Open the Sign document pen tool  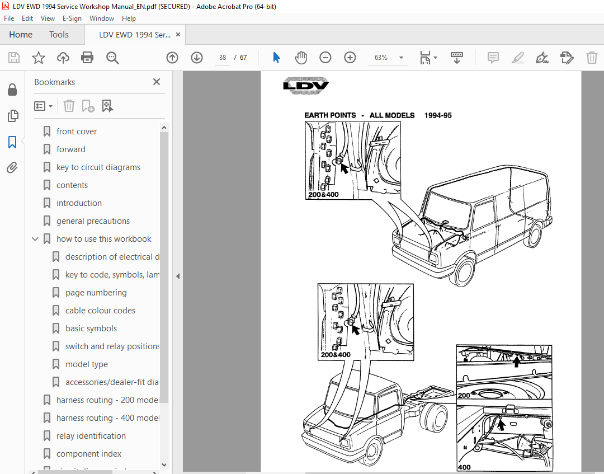pos(542,58)
